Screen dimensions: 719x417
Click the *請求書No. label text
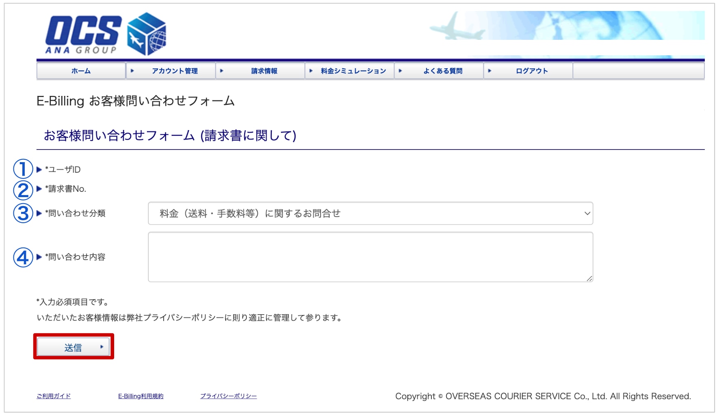(x=66, y=189)
